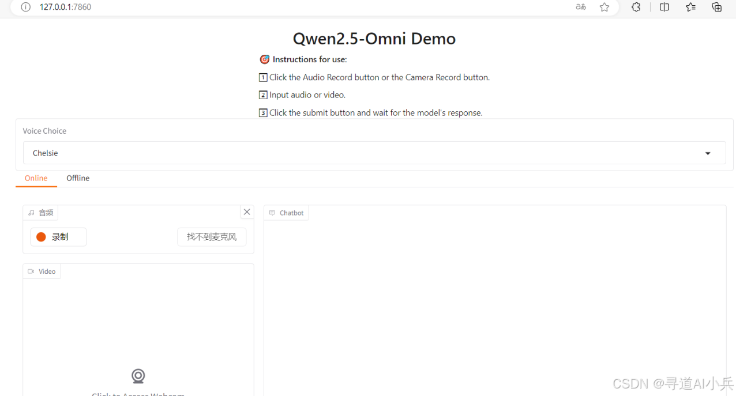Open the browser collections icon

(717, 7)
